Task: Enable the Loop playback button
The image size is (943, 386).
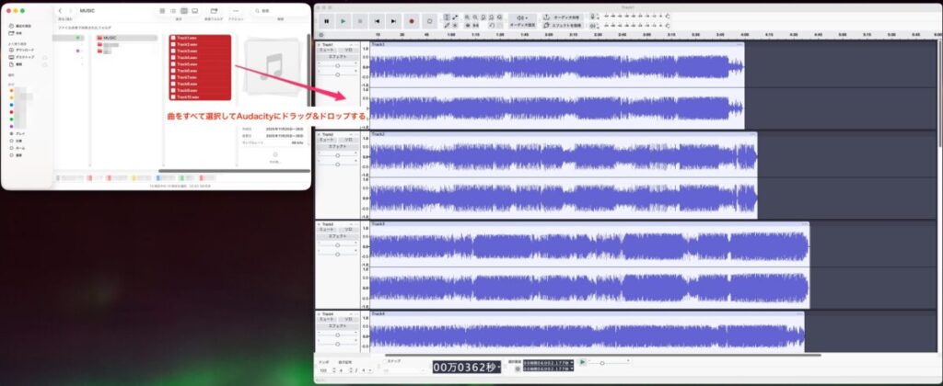Action: click(429, 19)
